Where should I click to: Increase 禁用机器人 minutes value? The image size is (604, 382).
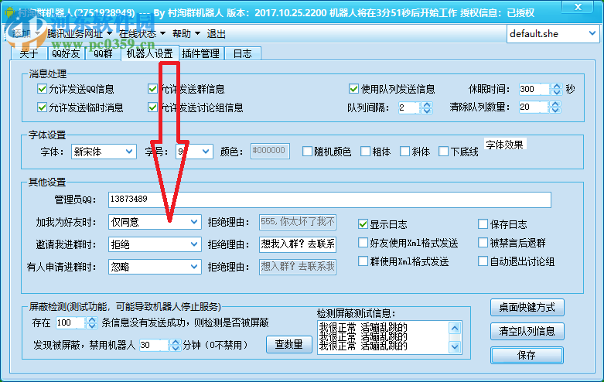pyautogui.click(x=176, y=342)
